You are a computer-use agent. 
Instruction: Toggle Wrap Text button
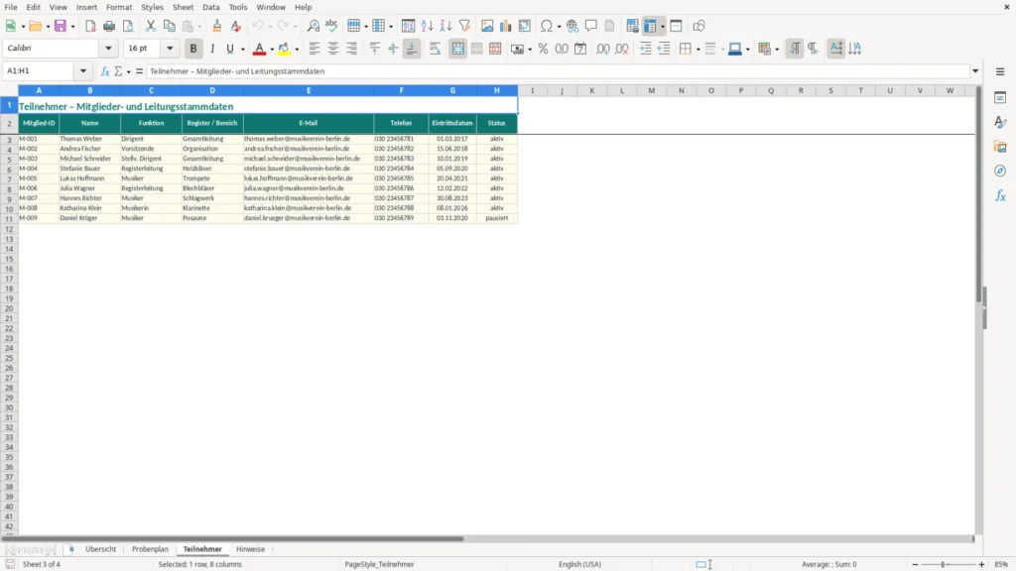click(x=435, y=49)
